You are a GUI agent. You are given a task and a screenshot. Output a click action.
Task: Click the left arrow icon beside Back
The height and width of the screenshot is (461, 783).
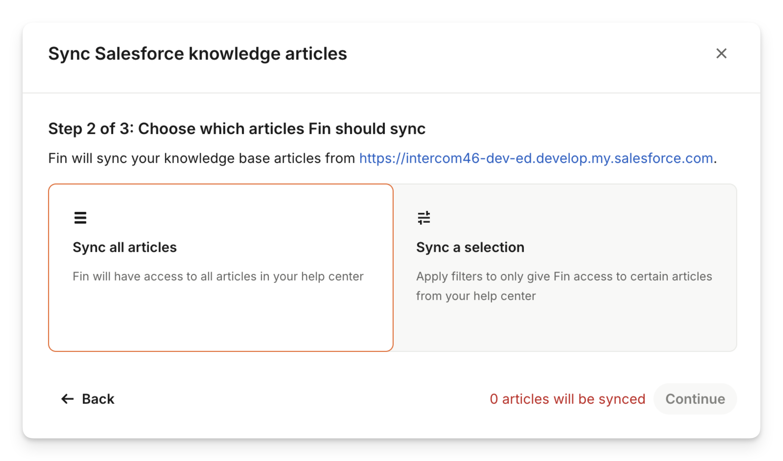click(68, 399)
